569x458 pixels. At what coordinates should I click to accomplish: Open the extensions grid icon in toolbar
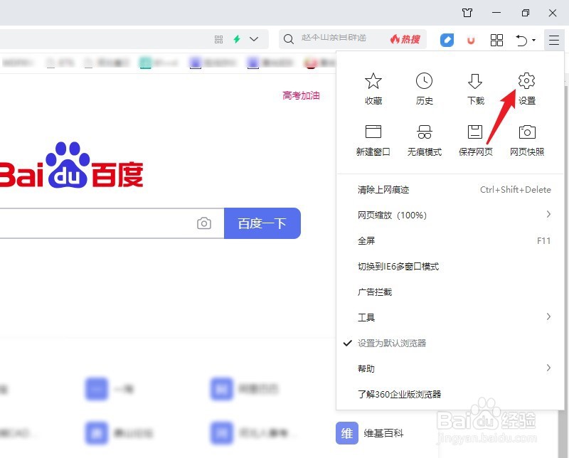click(x=496, y=40)
